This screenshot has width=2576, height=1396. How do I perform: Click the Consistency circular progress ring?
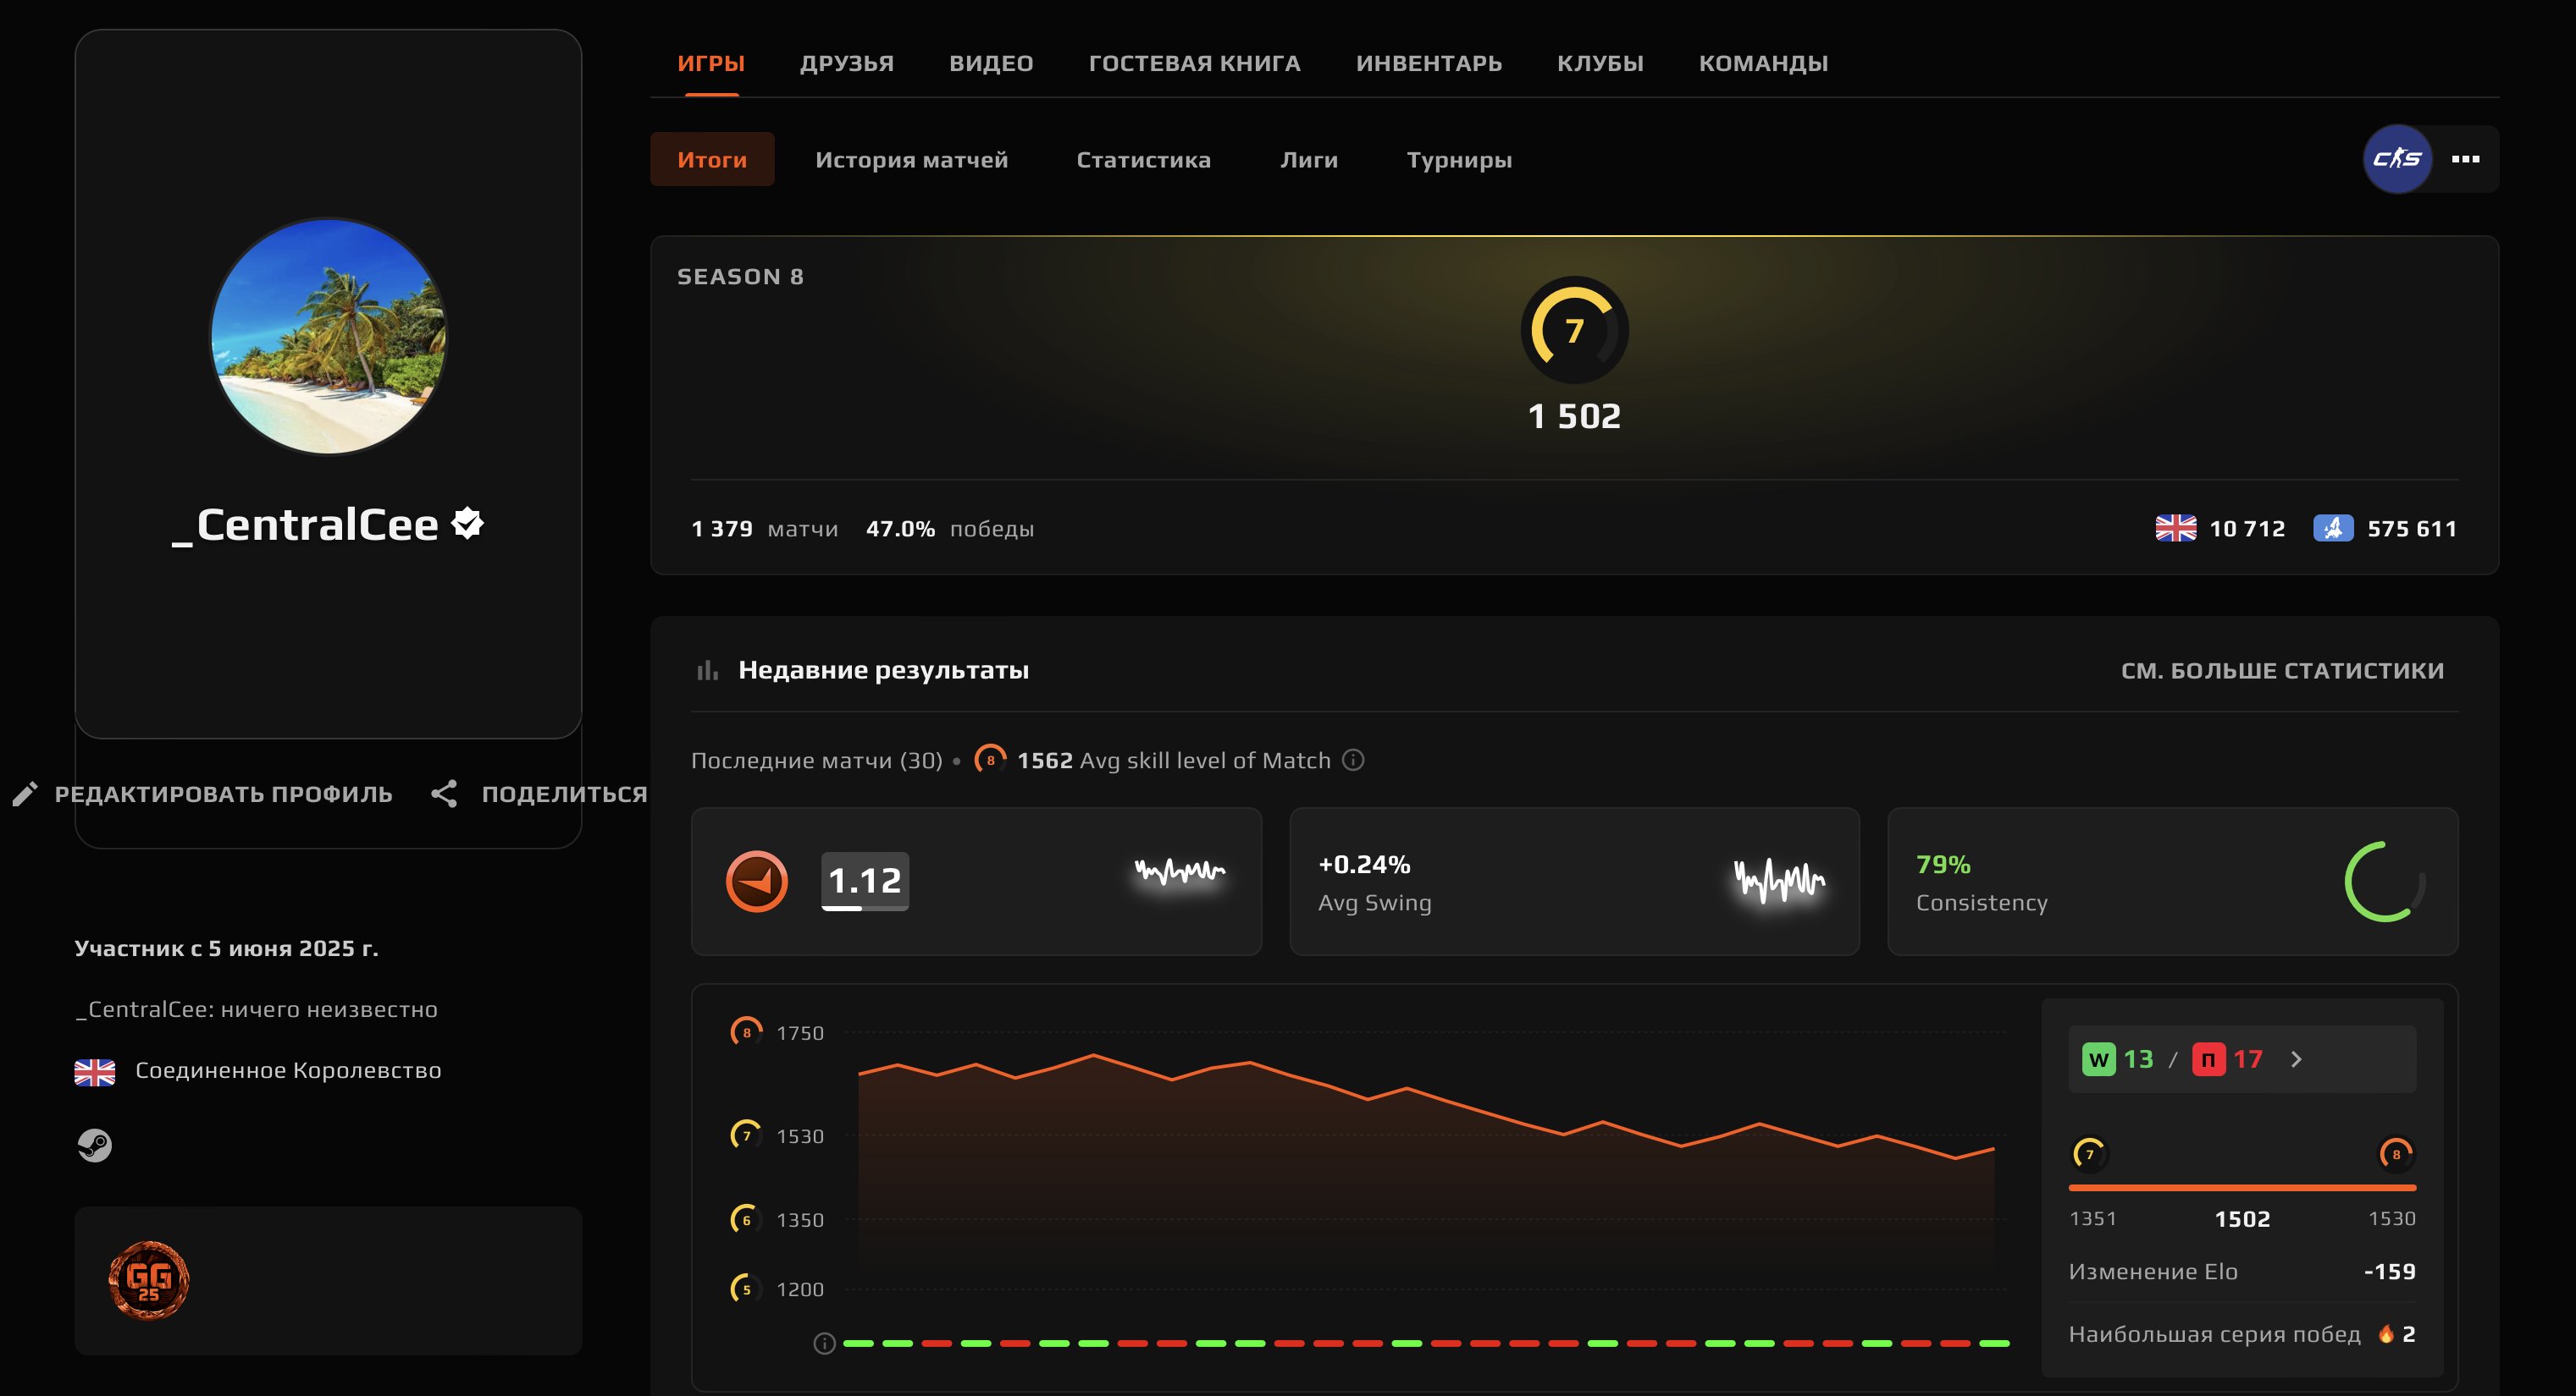pyautogui.click(x=2385, y=882)
